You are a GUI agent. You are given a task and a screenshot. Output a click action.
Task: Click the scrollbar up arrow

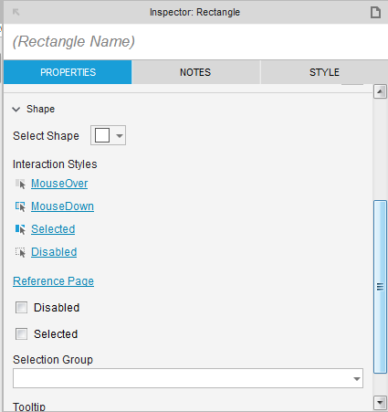pyautogui.click(x=380, y=91)
